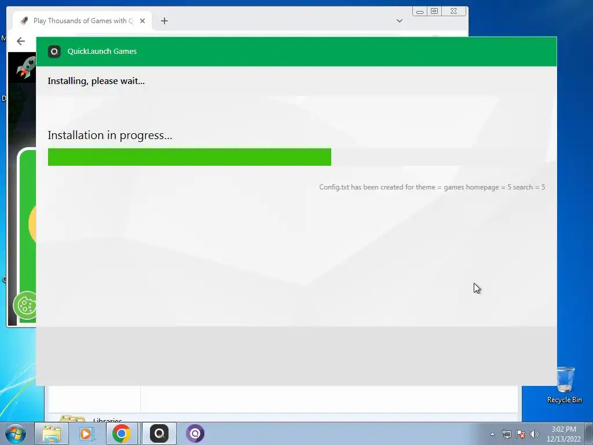Click the QuickLaunch Games logo icon

click(x=54, y=52)
